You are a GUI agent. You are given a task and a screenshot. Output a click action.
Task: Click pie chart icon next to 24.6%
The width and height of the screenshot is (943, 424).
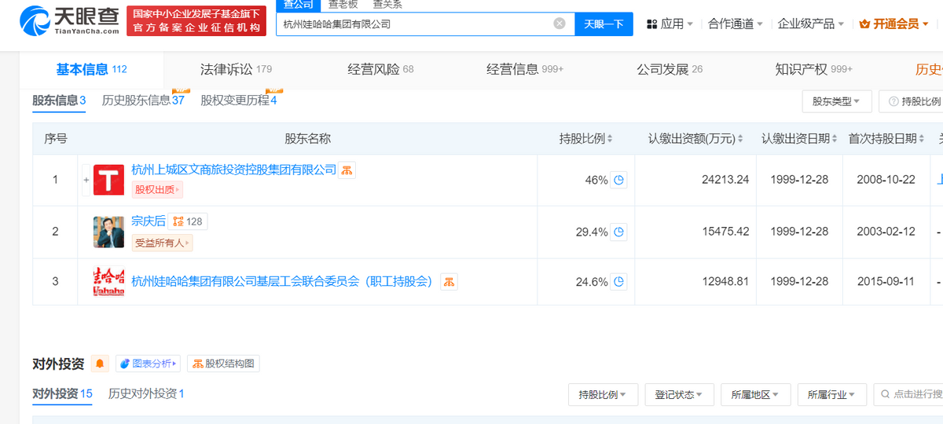(619, 281)
